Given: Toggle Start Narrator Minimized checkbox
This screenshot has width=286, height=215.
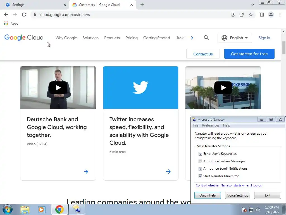Looking at the screenshot, I should tap(200, 176).
